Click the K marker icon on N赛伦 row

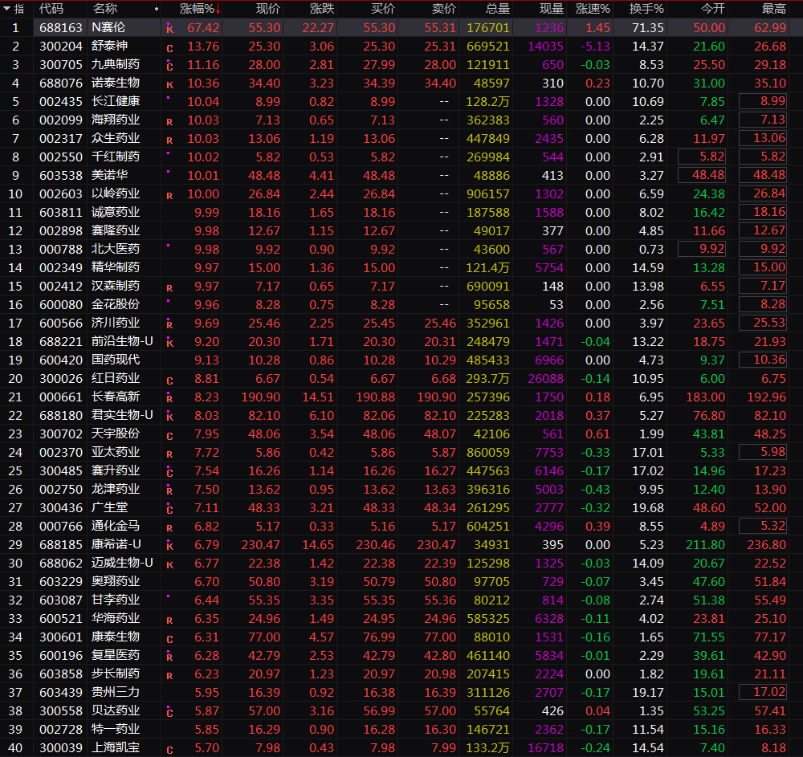169,29
